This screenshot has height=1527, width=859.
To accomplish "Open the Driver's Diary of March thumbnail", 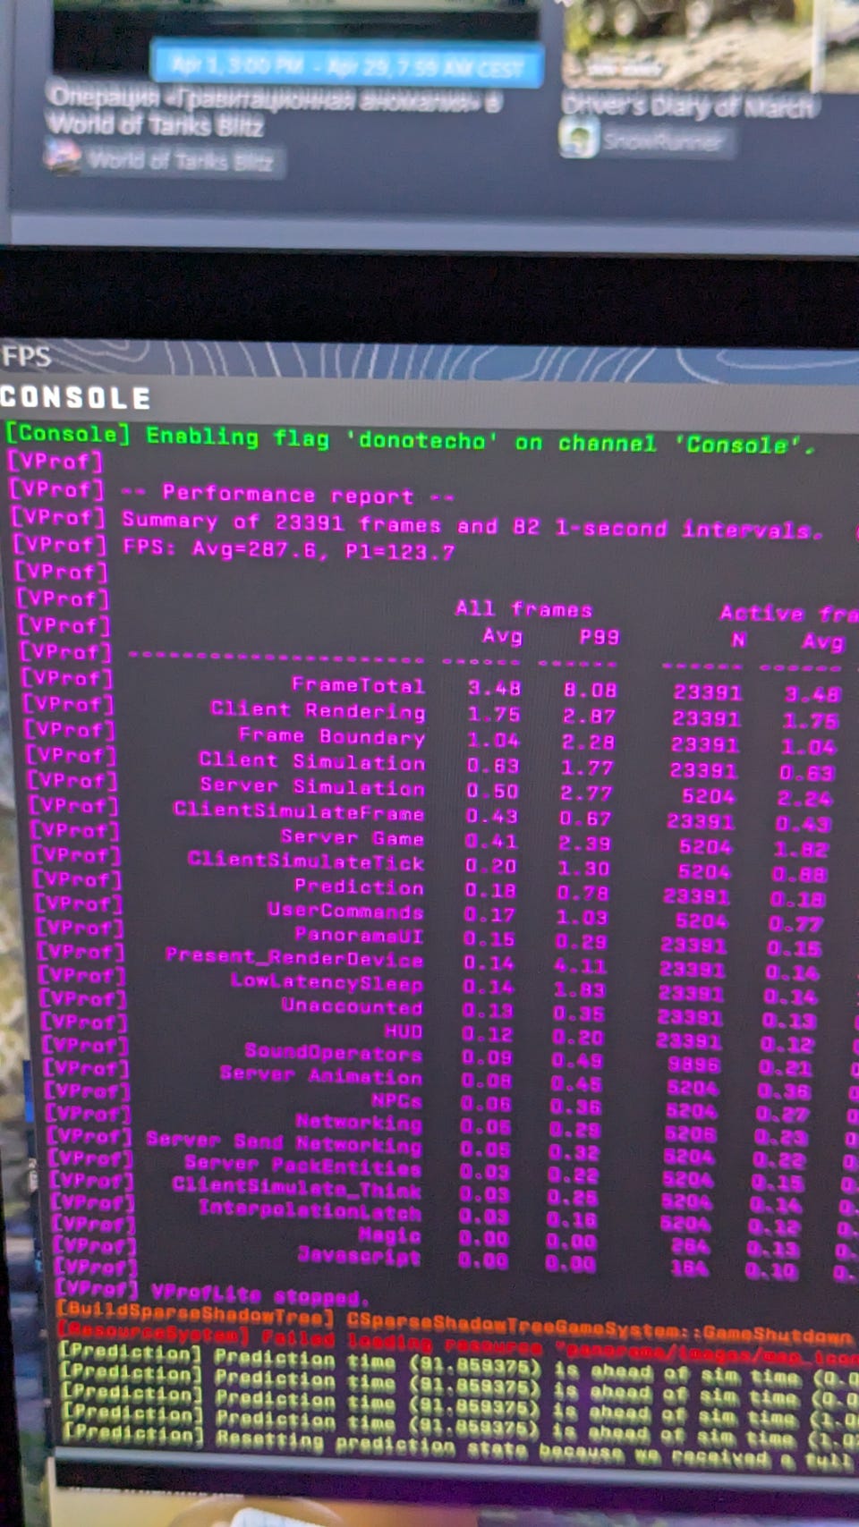I will [707, 43].
